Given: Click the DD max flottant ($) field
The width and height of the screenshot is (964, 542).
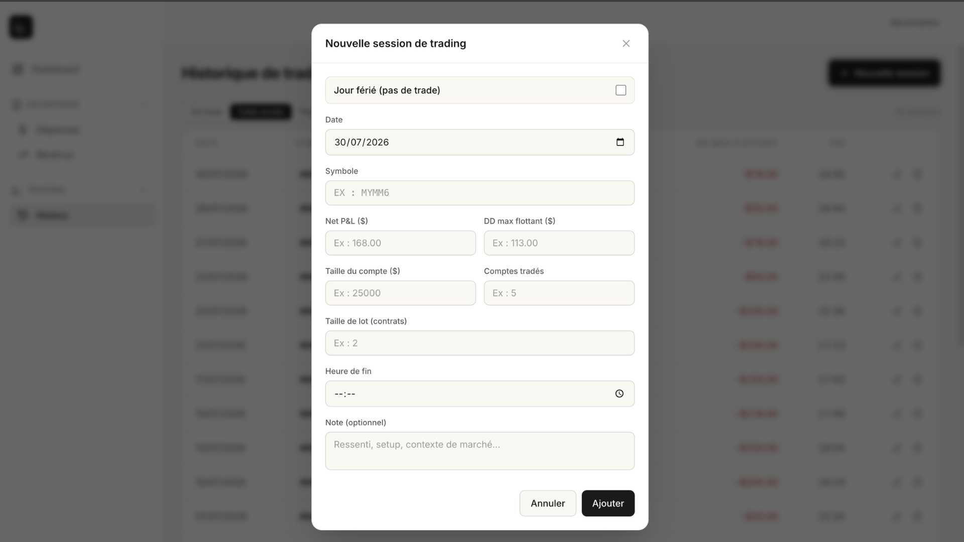Looking at the screenshot, I should [x=559, y=243].
